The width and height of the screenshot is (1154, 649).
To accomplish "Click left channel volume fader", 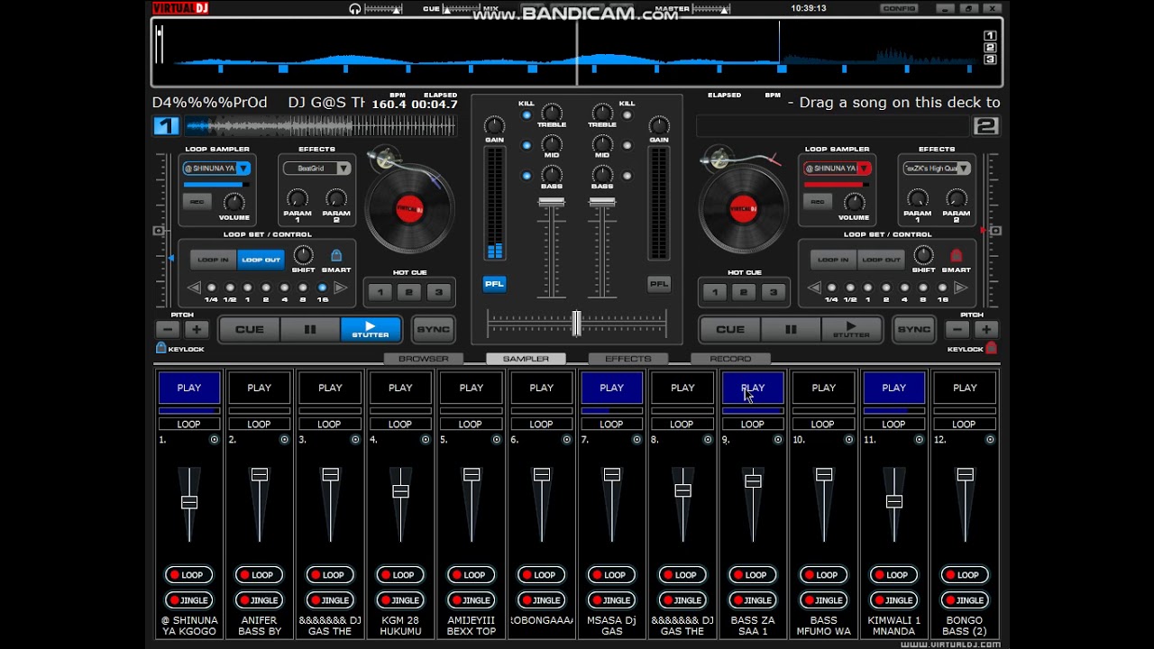I will (x=552, y=203).
